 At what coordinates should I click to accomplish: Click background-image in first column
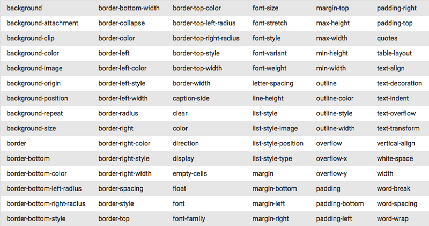(x=34, y=69)
